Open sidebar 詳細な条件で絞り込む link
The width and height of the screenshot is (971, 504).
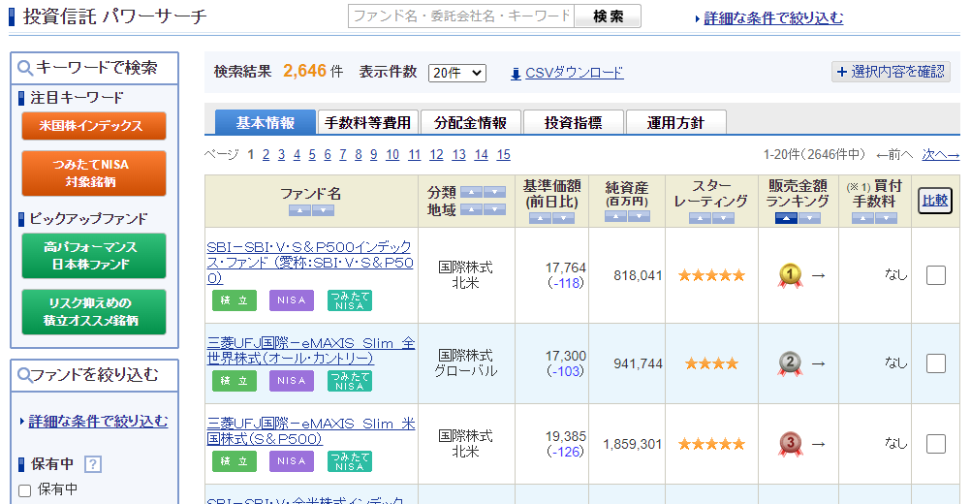tap(98, 422)
